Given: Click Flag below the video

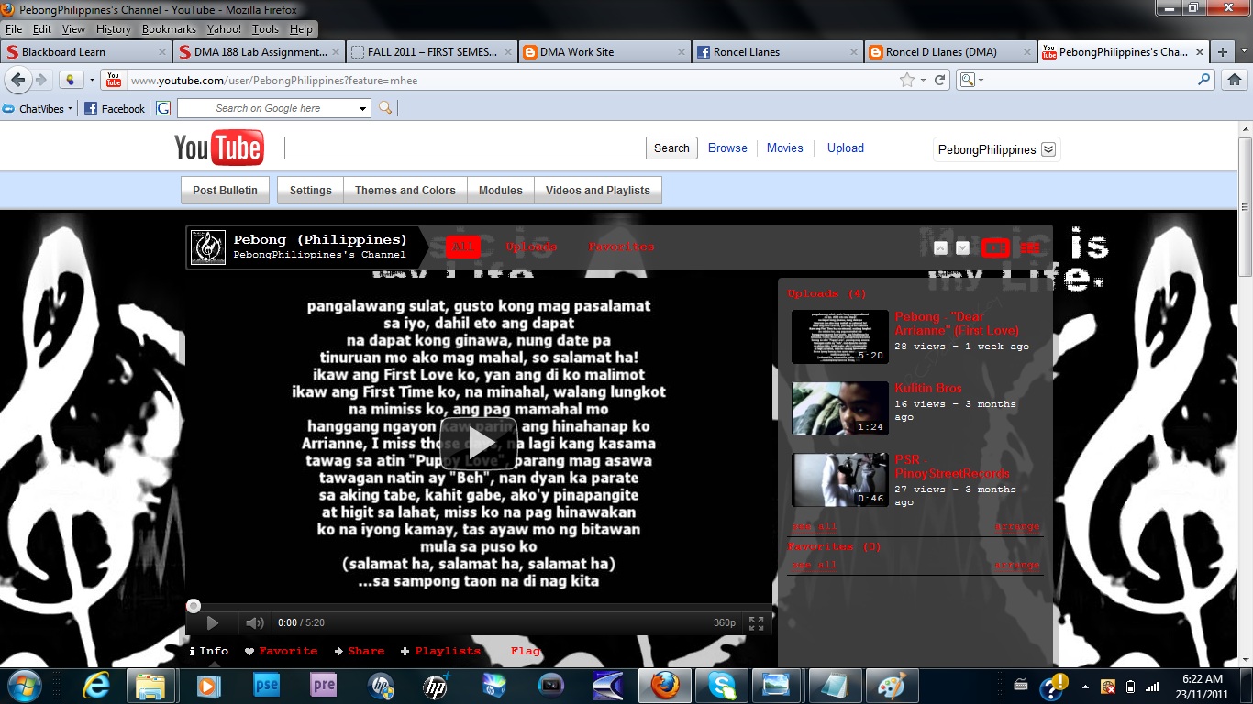Looking at the screenshot, I should point(526,651).
